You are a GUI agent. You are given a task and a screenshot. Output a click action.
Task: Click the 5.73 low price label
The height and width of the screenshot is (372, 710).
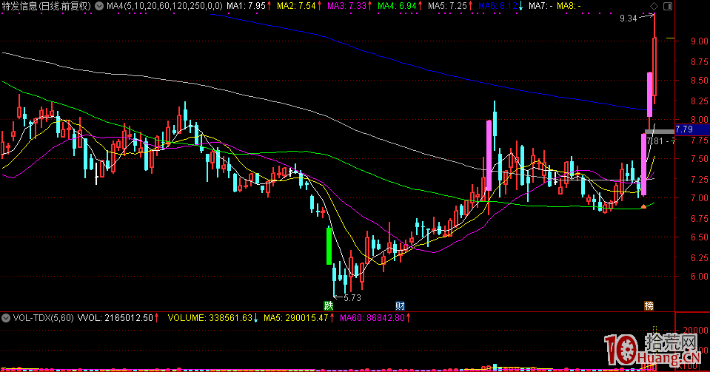tap(352, 298)
